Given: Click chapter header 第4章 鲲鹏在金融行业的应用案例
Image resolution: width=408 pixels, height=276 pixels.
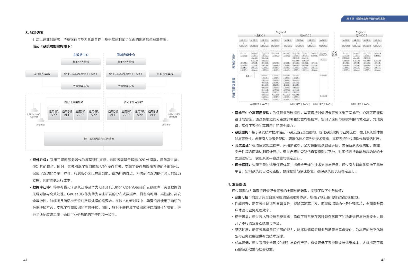Looking at the screenshot, I should pyautogui.click(x=366, y=19).
